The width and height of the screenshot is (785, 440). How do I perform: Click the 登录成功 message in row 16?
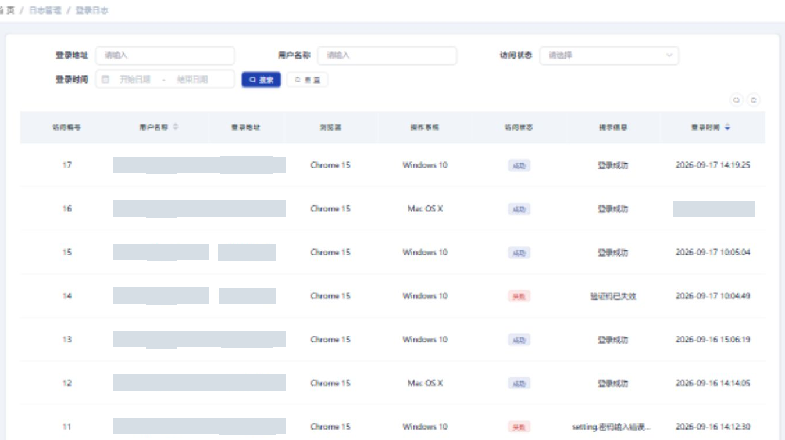[613, 209]
